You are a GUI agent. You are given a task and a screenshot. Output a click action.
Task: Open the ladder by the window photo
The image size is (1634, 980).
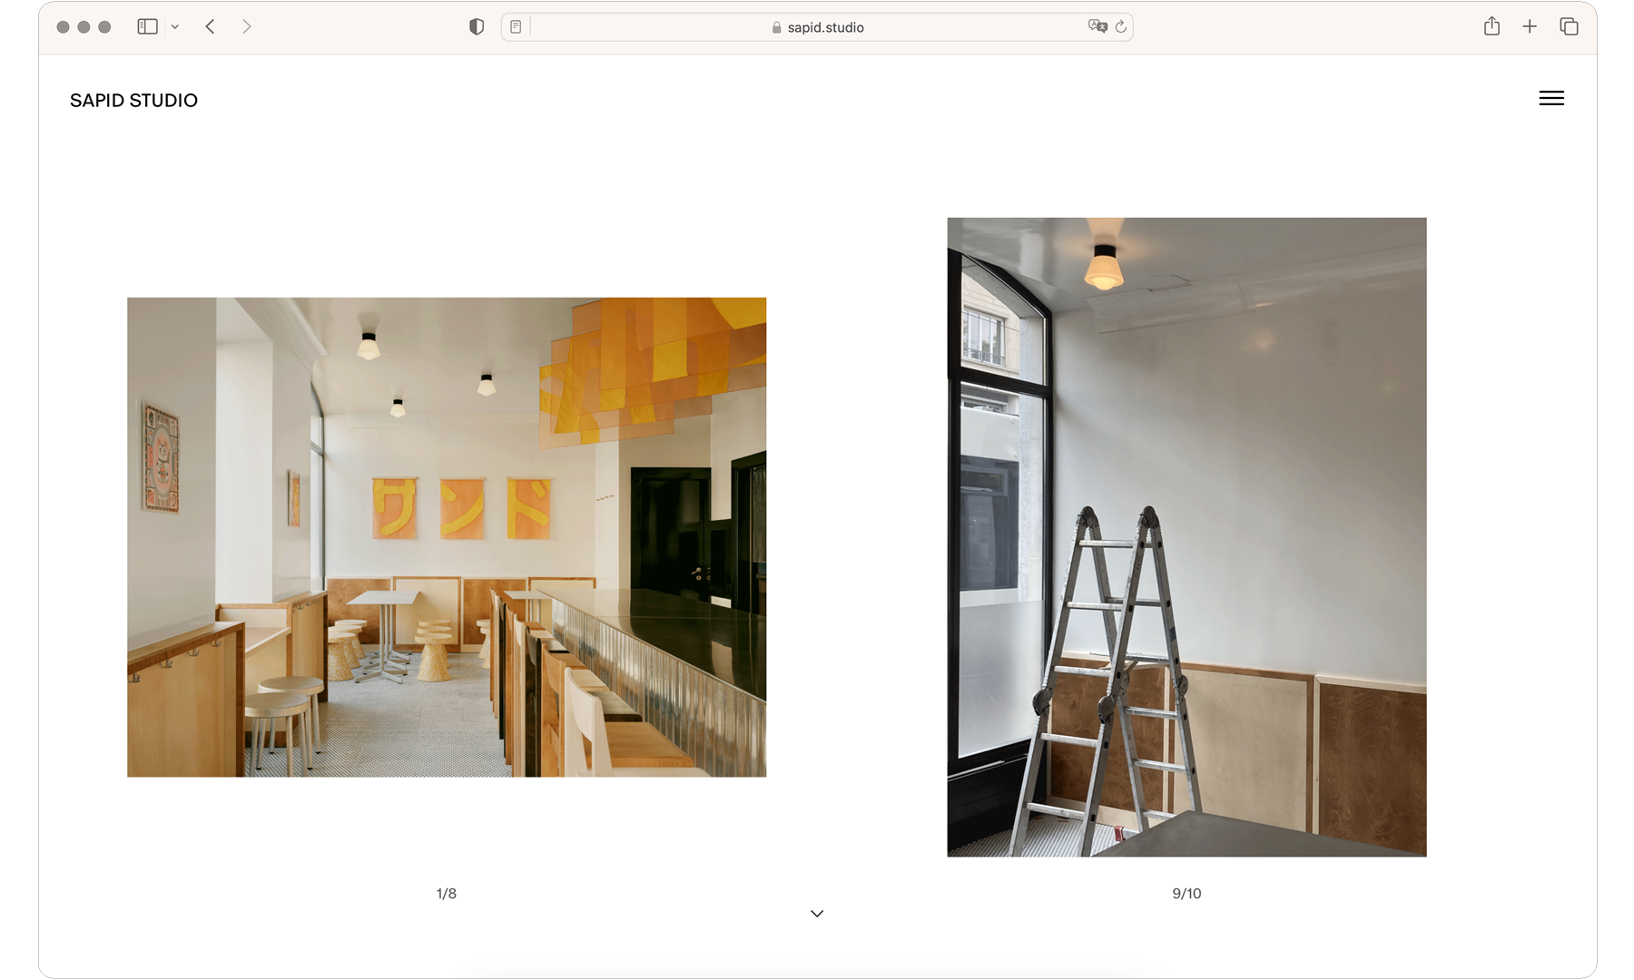pos(1186,537)
